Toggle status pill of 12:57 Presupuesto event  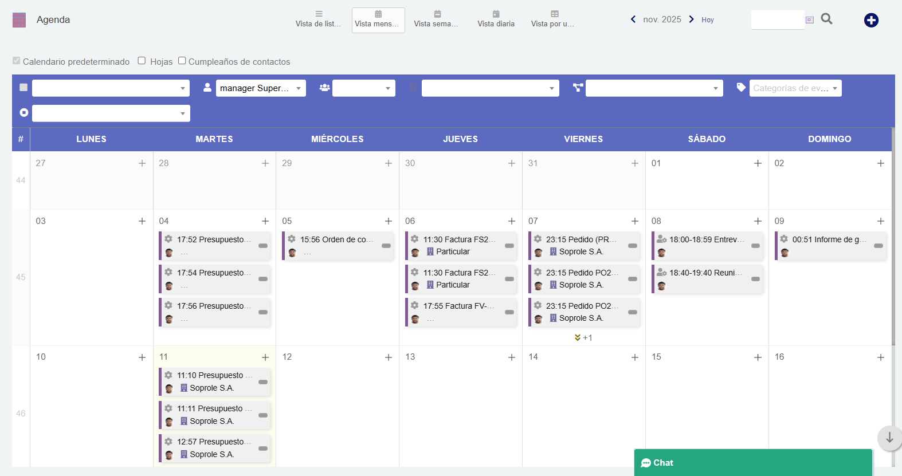click(263, 448)
